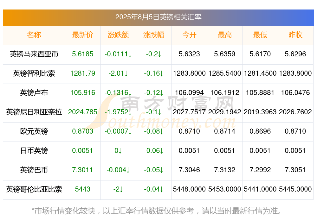
Task: Select the 英镑智利比索 row name
Action: [x=34, y=73]
